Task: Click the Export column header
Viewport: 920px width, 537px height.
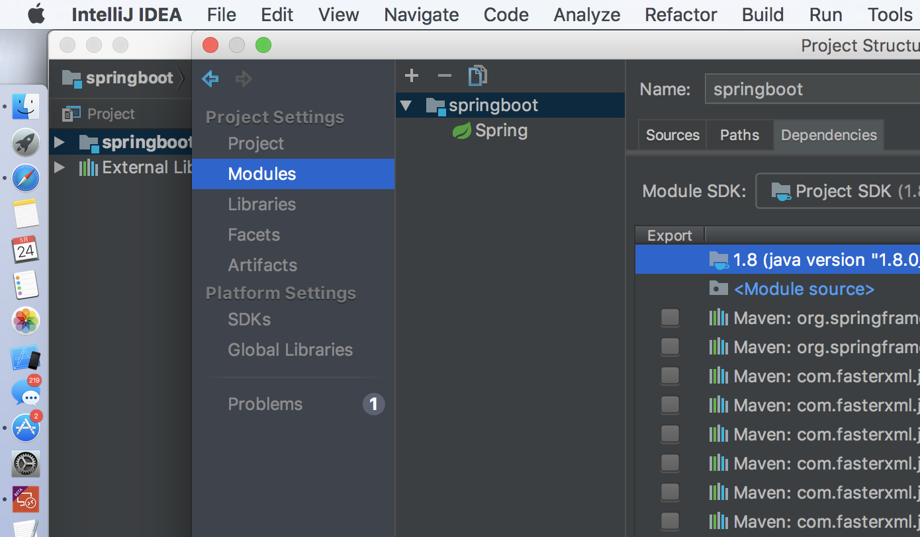Action: coord(670,235)
